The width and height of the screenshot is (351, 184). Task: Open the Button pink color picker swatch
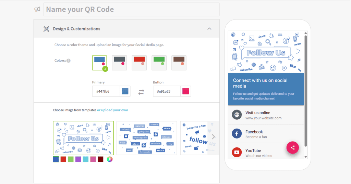click(185, 91)
